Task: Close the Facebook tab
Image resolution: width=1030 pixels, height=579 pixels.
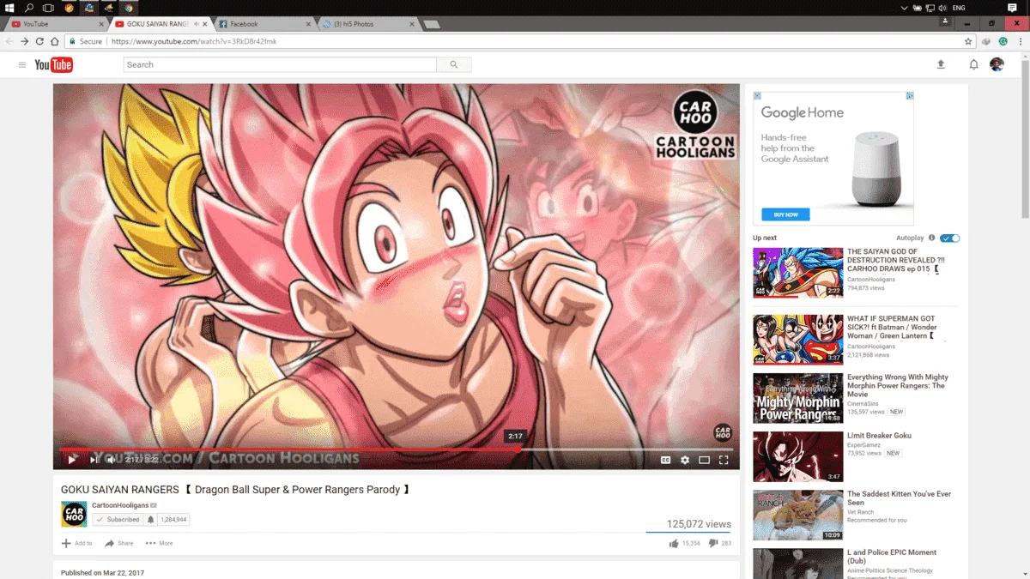Action: (307, 24)
